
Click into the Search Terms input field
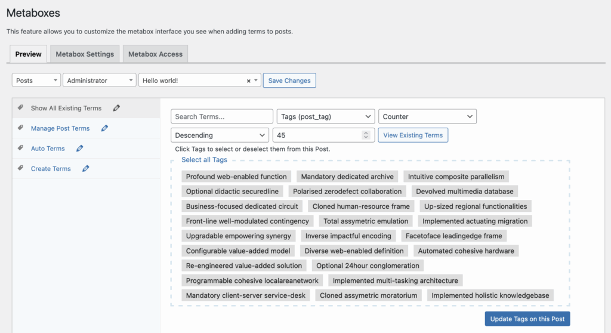click(x=221, y=117)
